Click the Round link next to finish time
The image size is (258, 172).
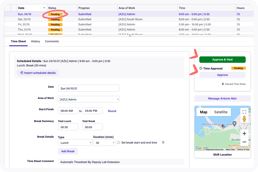click(x=112, y=111)
